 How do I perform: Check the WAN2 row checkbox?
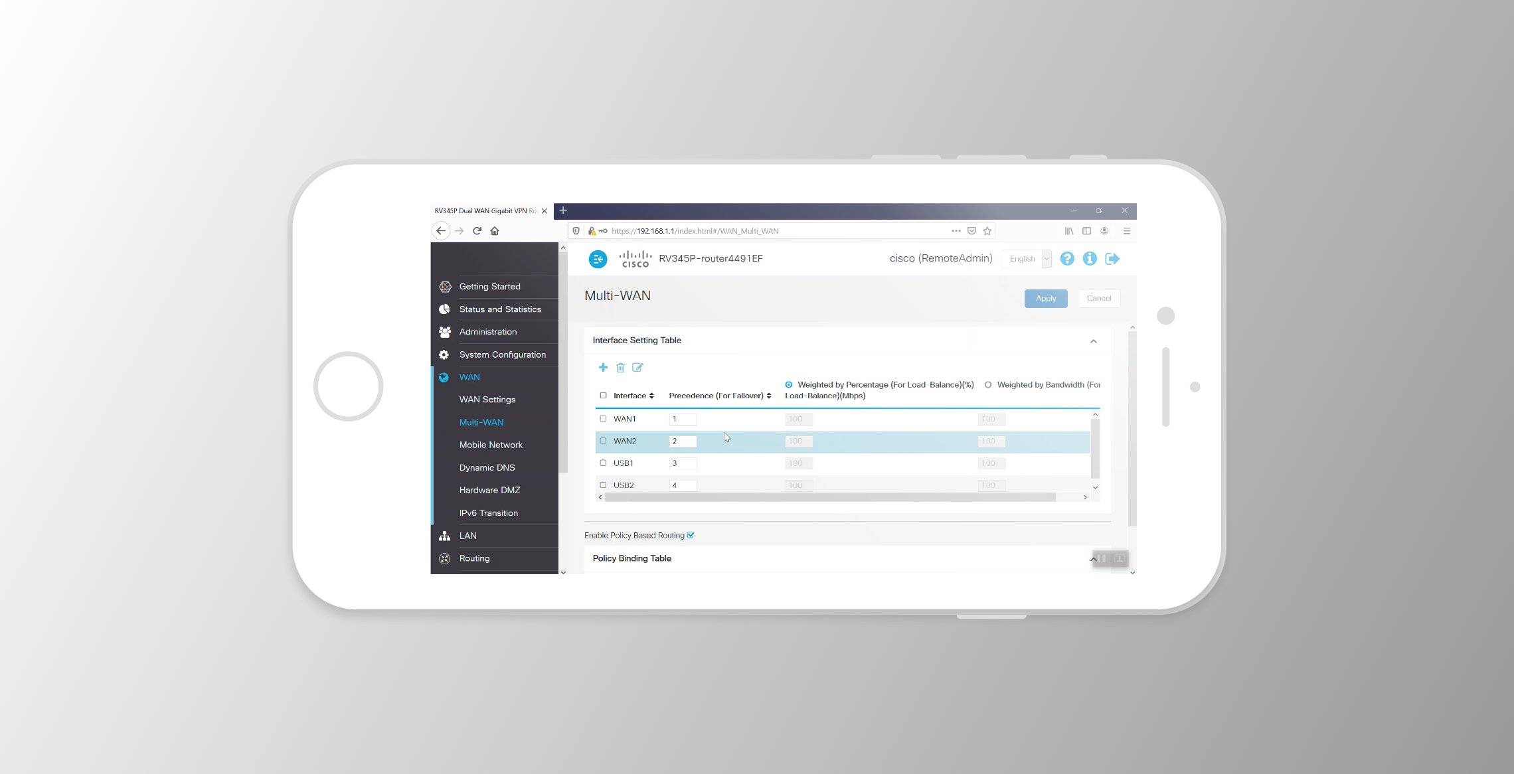tap(603, 441)
